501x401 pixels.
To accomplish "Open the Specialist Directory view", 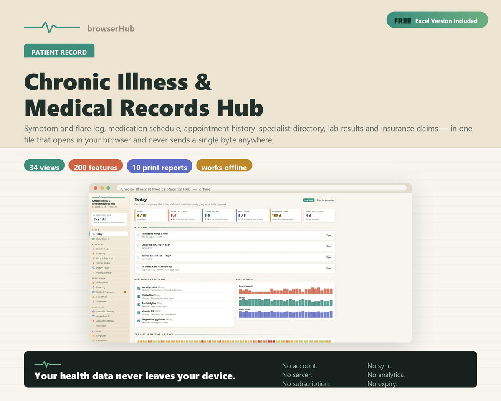I will (x=109, y=312).
